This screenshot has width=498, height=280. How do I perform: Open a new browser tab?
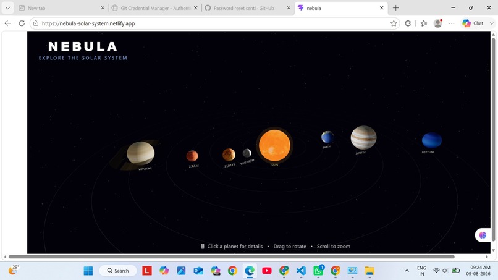coord(395,8)
